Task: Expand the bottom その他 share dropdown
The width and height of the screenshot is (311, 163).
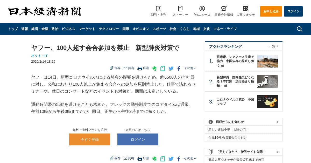Action: pyautogui.click(x=190, y=158)
